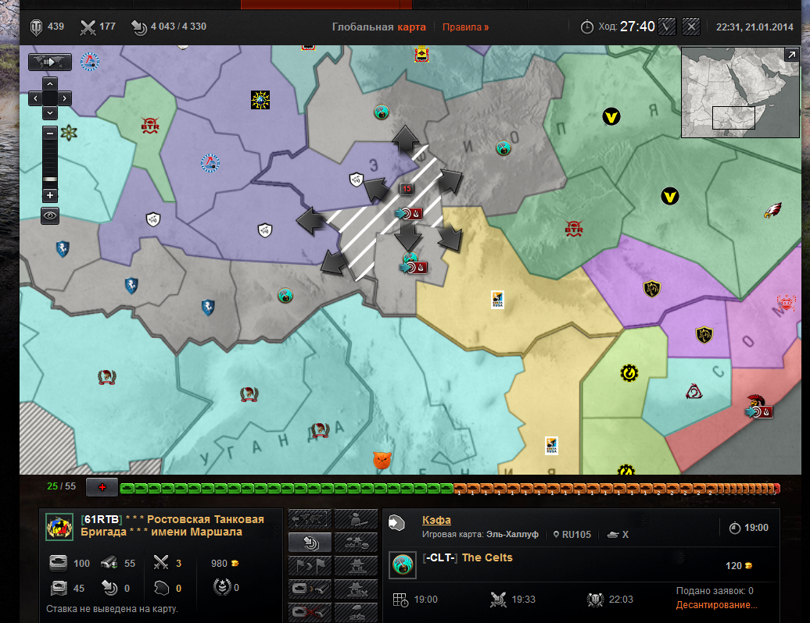Toggle the world map view button
This screenshot has width=810, height=623.
(x=49, y=62)
